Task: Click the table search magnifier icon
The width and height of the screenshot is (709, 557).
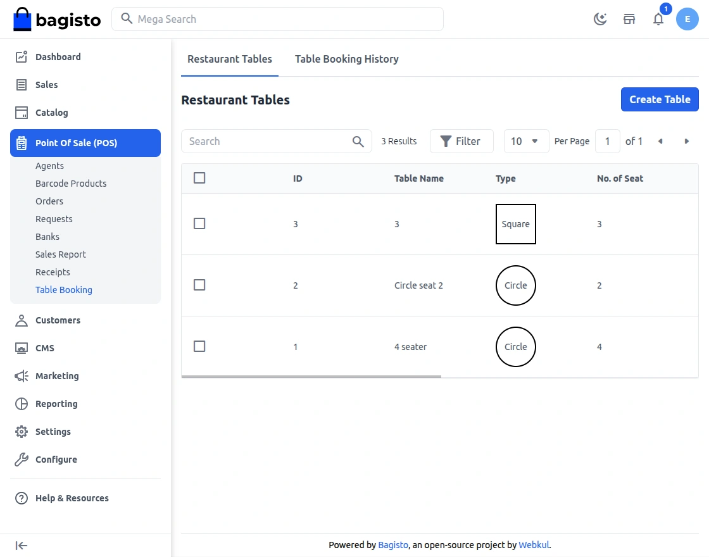Action: pos(358,142)
